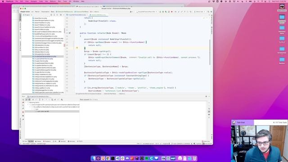
Task: Rerun failed tests icon in Run panel
Action: (x=23, y=102)
